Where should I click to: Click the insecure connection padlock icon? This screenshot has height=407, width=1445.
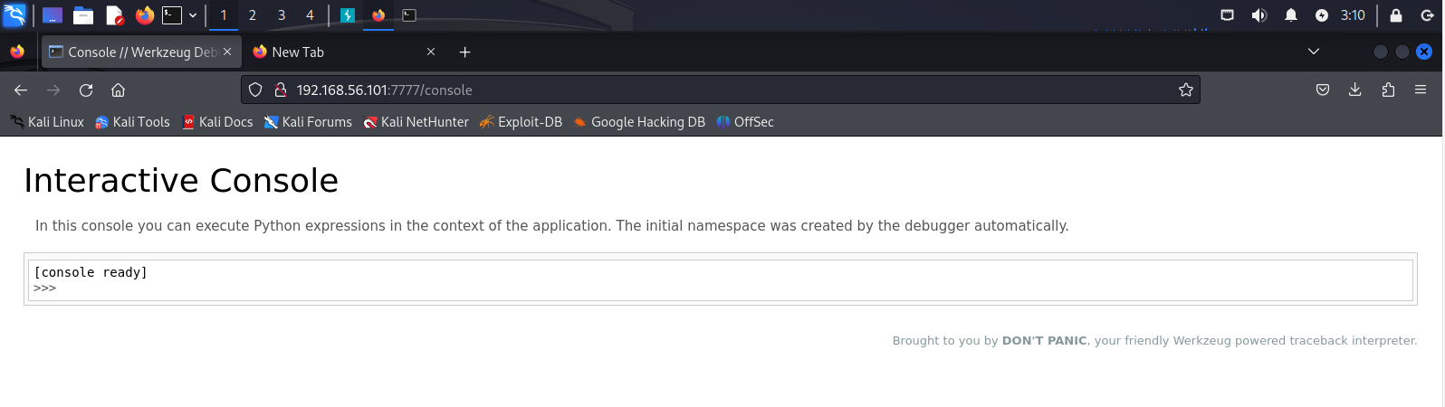[281, 90]
